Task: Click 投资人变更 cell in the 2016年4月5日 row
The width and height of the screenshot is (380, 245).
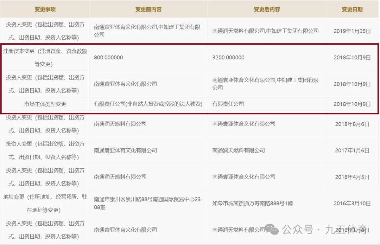Action: click(x=45, y=177)
